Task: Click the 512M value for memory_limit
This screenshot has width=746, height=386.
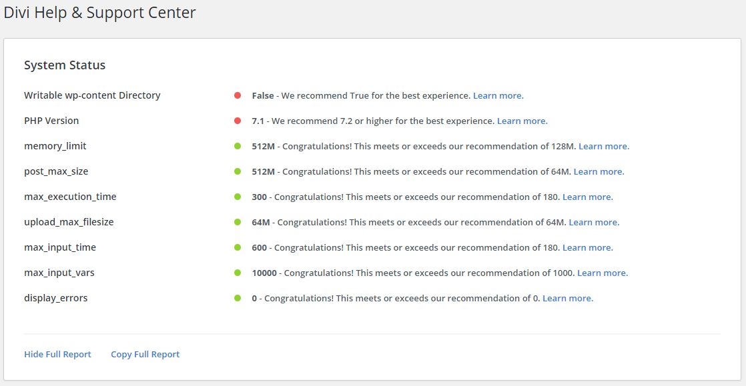Action: (264, 147)
